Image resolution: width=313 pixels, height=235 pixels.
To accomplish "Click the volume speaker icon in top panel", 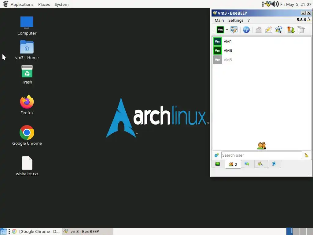I will (275, 4).
